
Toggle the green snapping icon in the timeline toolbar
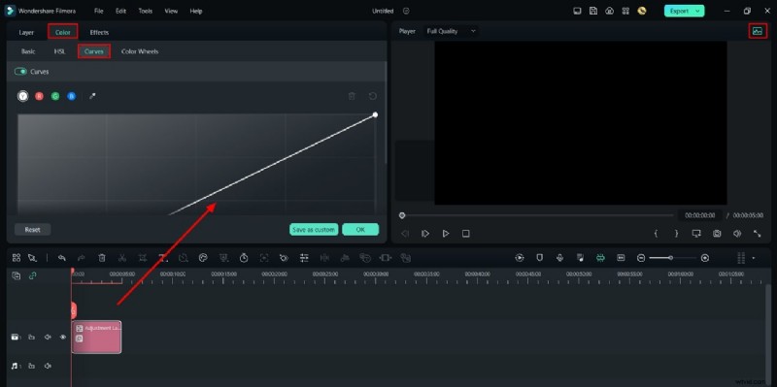600,258
